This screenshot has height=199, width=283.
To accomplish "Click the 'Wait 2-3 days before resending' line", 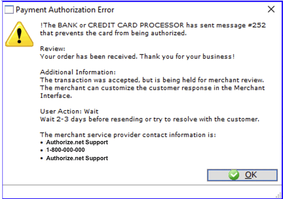I will pos(150,119).
